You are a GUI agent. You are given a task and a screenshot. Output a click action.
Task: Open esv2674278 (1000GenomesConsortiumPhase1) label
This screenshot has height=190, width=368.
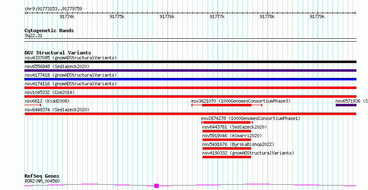point(251,118)
